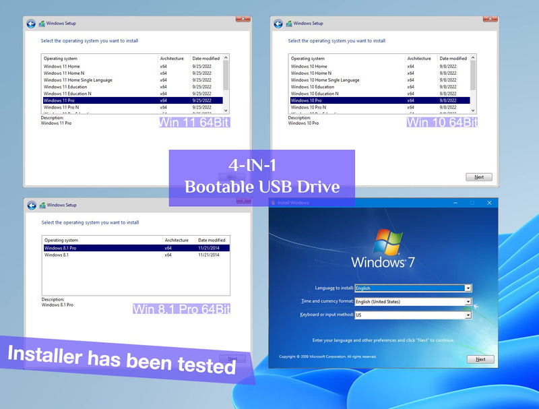This screenshot has height=409, width=539.
Task: Select Windows 10 Home N row
Action: (x=380, y=73)
